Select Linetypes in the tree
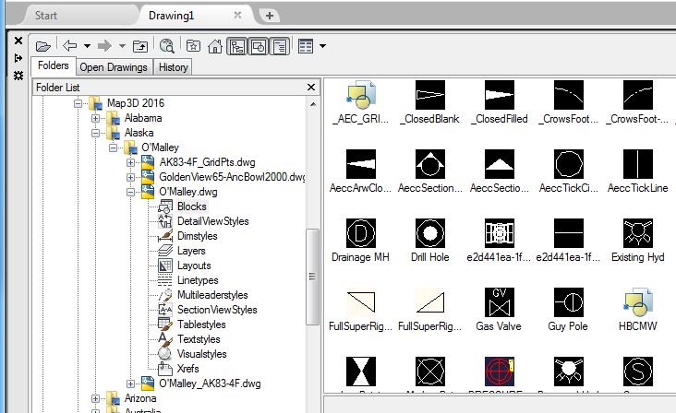This screenshot has height=413, width=676. click(x=198, y=280)
